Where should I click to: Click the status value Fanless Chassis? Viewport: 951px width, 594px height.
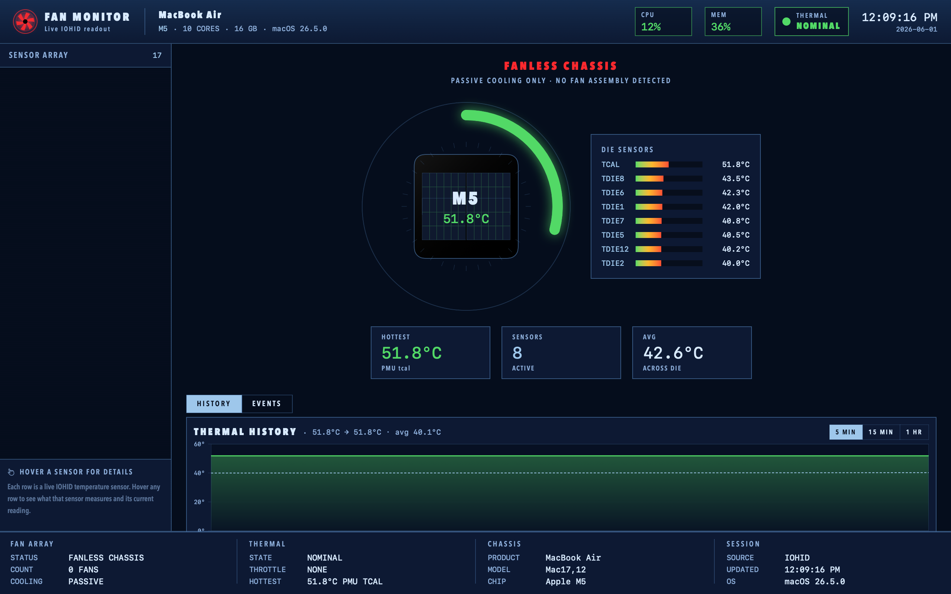tap(106, 558)
